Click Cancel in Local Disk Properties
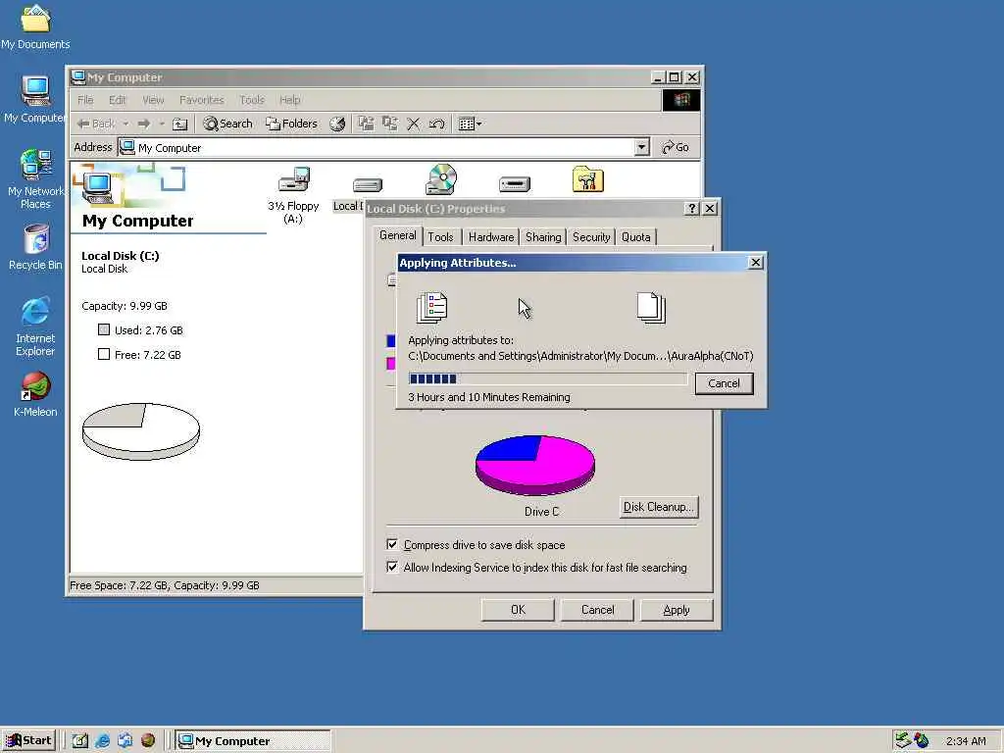Viewport: 1004px width, 753px height. click(x=597, y=610)
